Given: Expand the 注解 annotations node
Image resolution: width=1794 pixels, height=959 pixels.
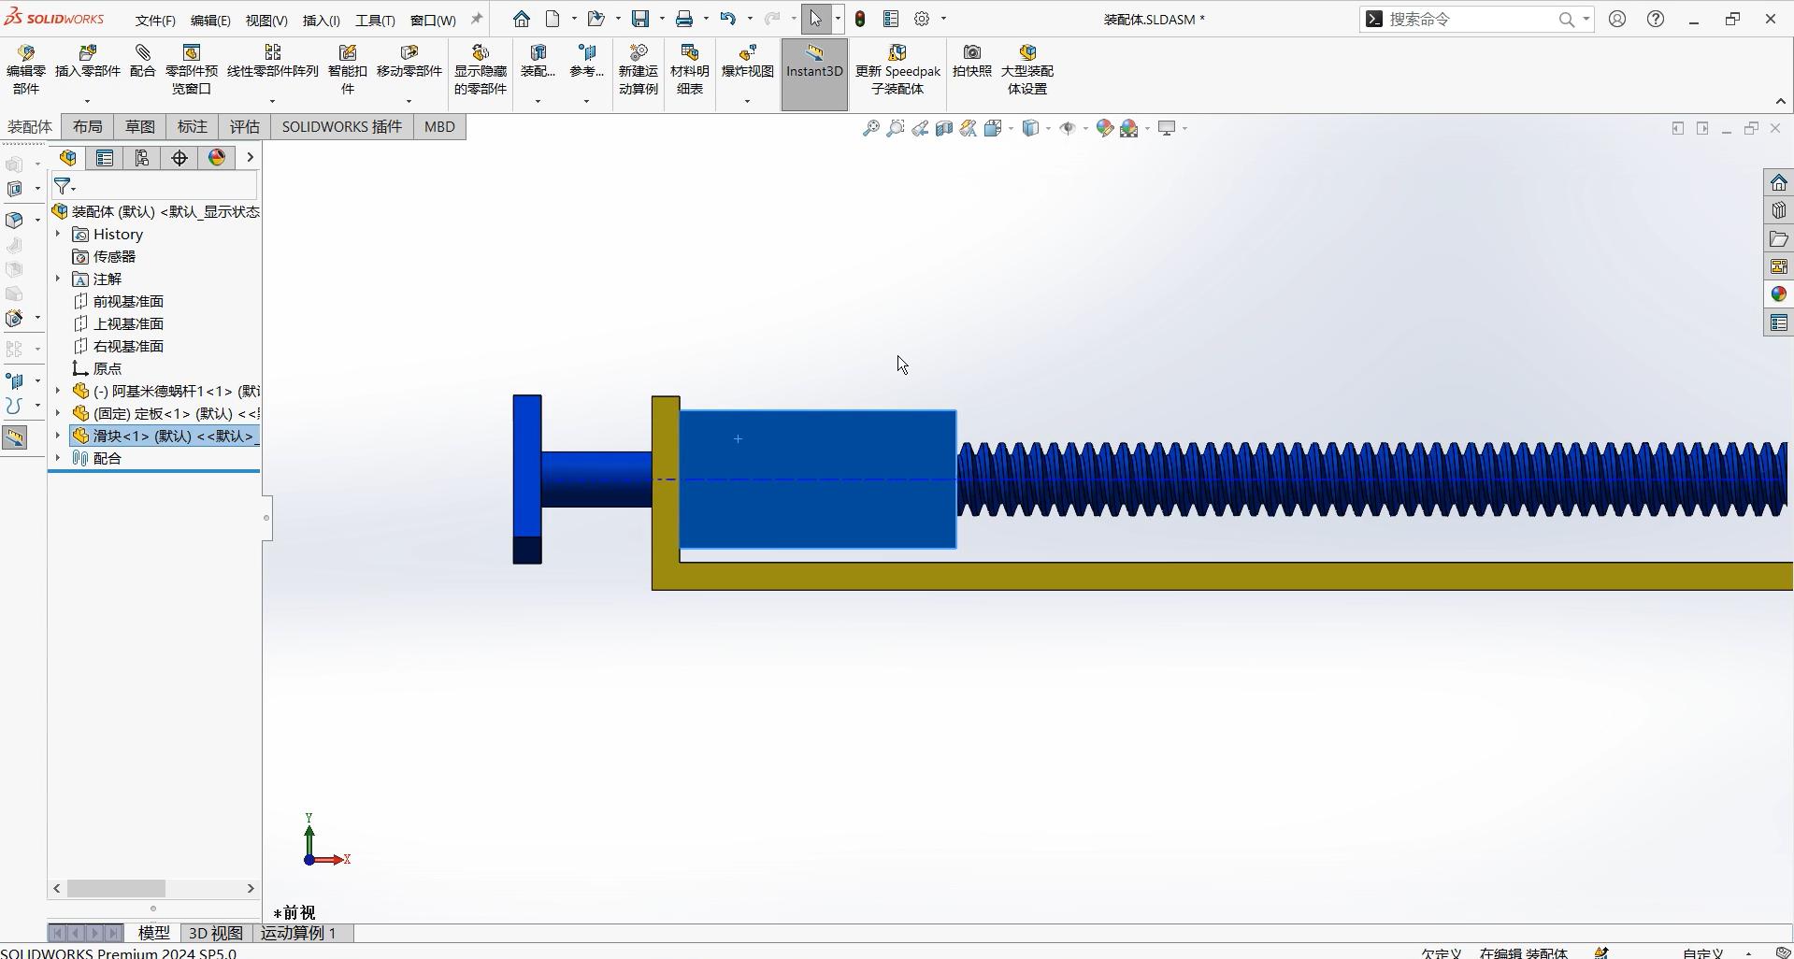Looking at the screenshot, I should pyautogui.click(x=58, y=279).
